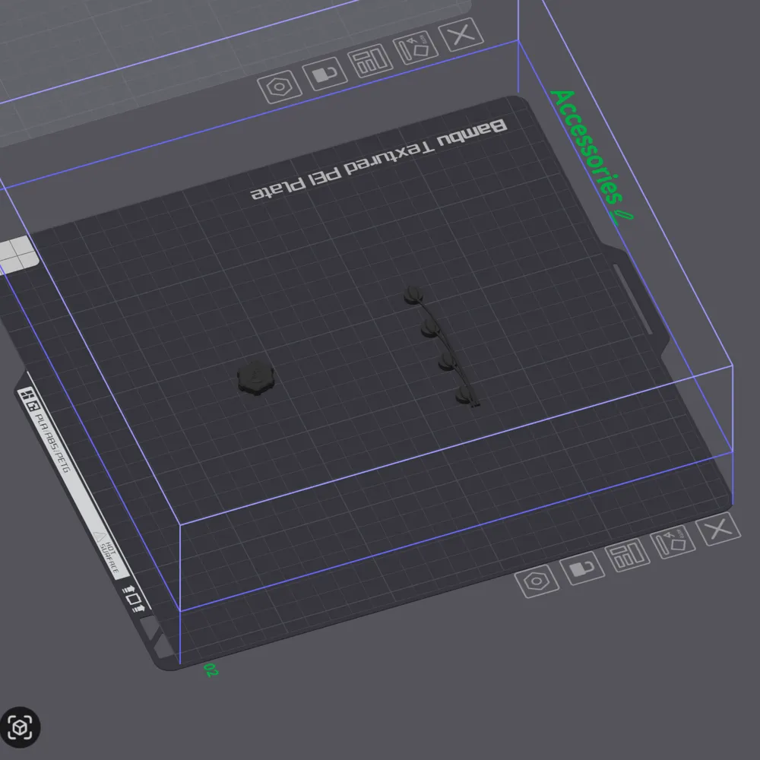Click the layout/filament-map icon in upper plate toolbar
Image resolution: width=760 pixels, height=760 pixels.
click(x=370, y=61)
